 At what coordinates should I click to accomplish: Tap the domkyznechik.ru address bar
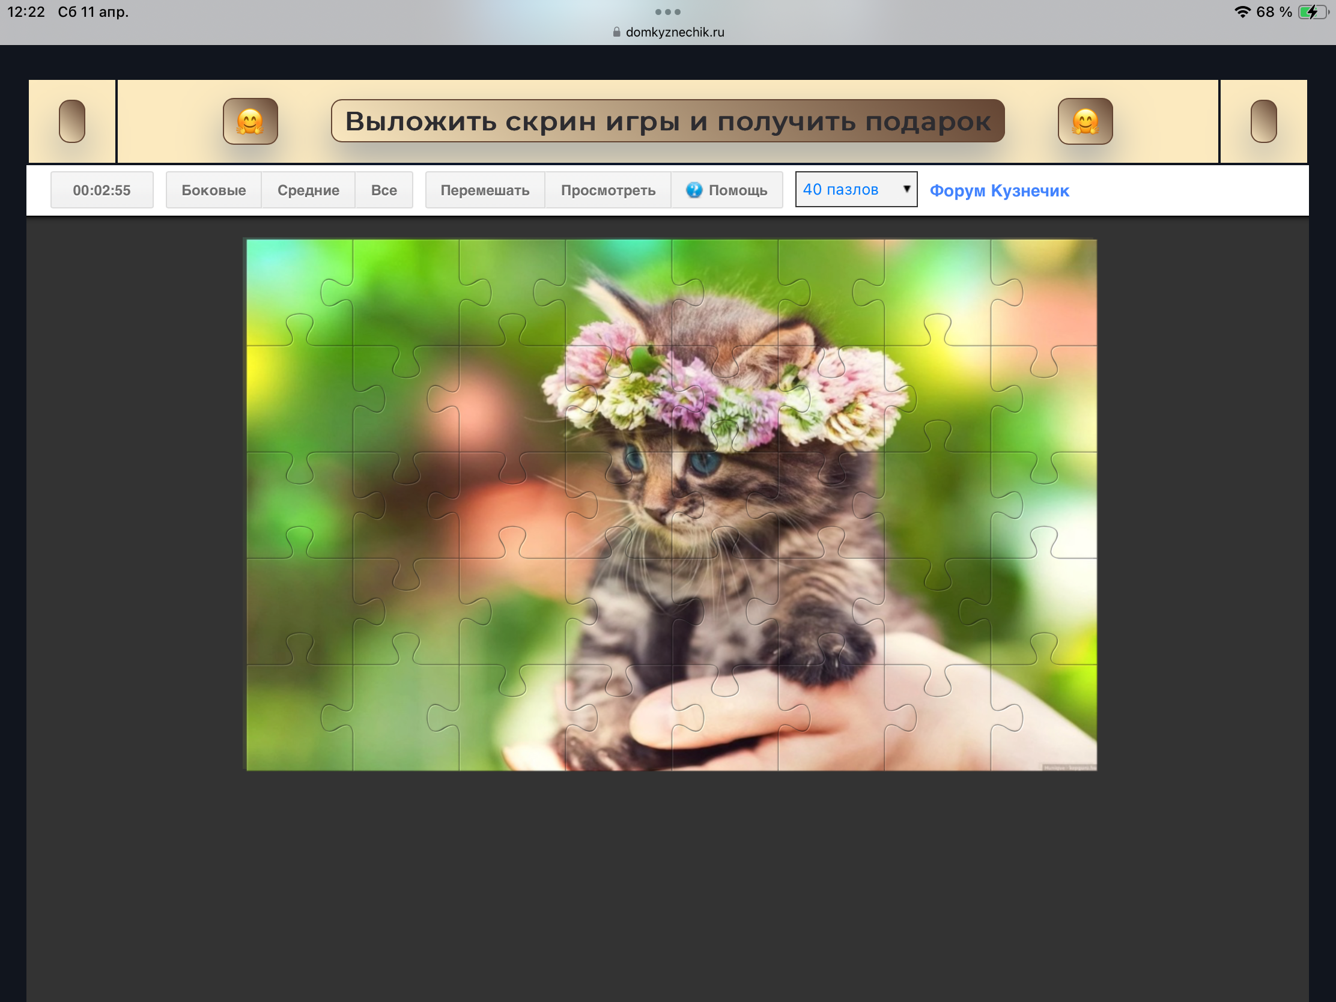pyautogui.click(x=674, y=32)
